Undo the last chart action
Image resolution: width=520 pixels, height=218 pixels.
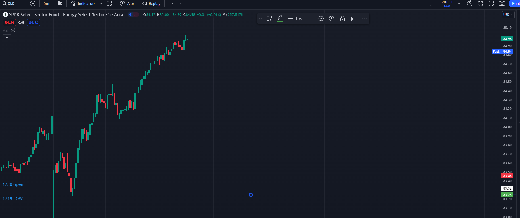click(x=171, y=3)
